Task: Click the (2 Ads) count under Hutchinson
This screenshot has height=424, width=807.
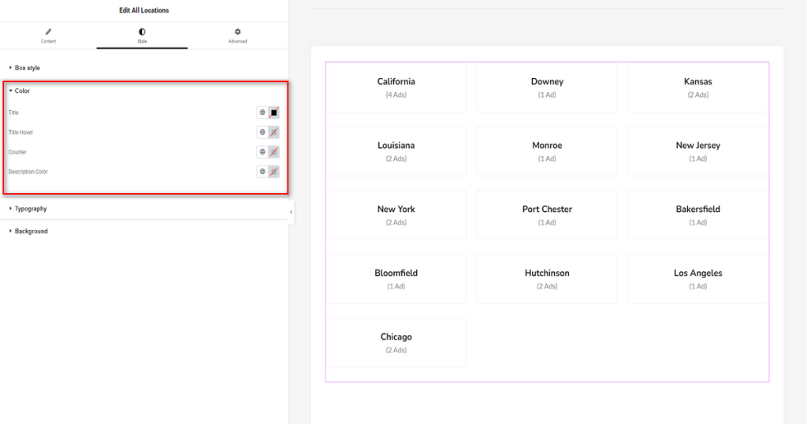Action: (x=547, y=286)
